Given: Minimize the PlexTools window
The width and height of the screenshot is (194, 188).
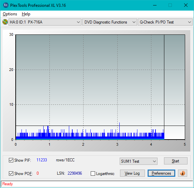Looking at the screenshot, I should pos(155,5).
